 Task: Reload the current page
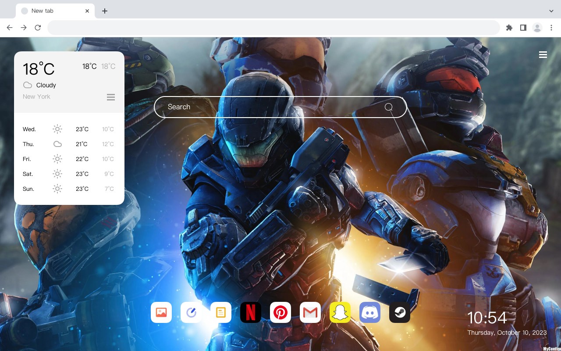pos(38,28)
